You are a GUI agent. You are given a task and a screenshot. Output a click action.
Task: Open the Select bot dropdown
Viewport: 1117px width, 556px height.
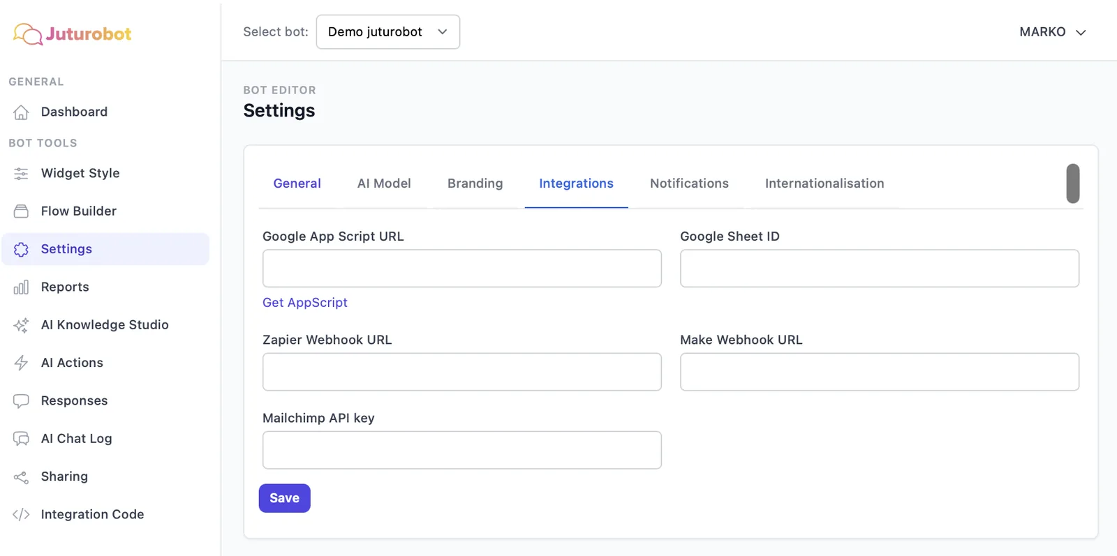388,32
